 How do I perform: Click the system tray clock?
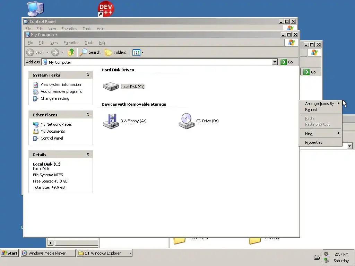tap(341, 254)
